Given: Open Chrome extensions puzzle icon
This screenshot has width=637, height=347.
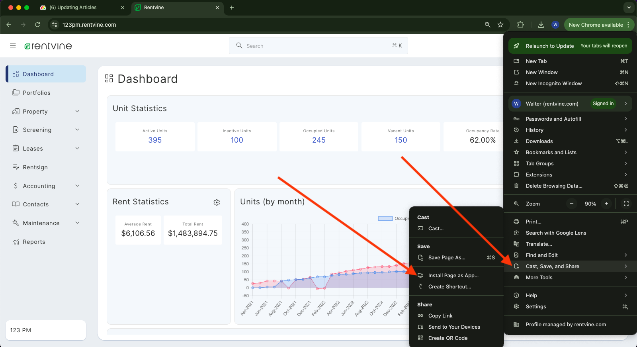Looking at the screenshot, I should click(x=520, y=25).
